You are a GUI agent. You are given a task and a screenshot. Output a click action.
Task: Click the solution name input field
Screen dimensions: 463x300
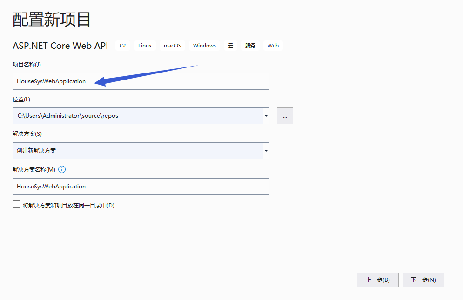pyautogui.click(x=141, y=187)
